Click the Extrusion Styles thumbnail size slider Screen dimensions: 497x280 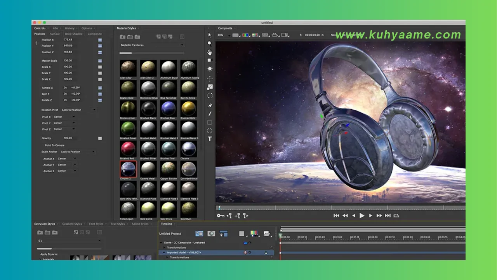[x=68, y=248]
